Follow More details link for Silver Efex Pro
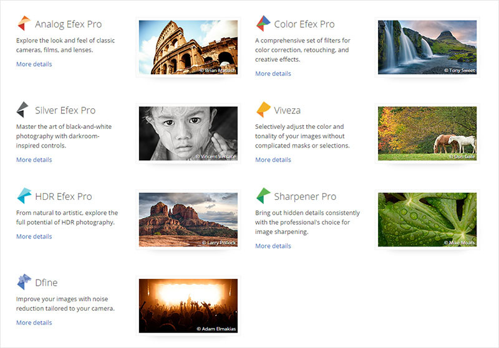The height and width of the screenshot is (348, 499). point(34,160)
